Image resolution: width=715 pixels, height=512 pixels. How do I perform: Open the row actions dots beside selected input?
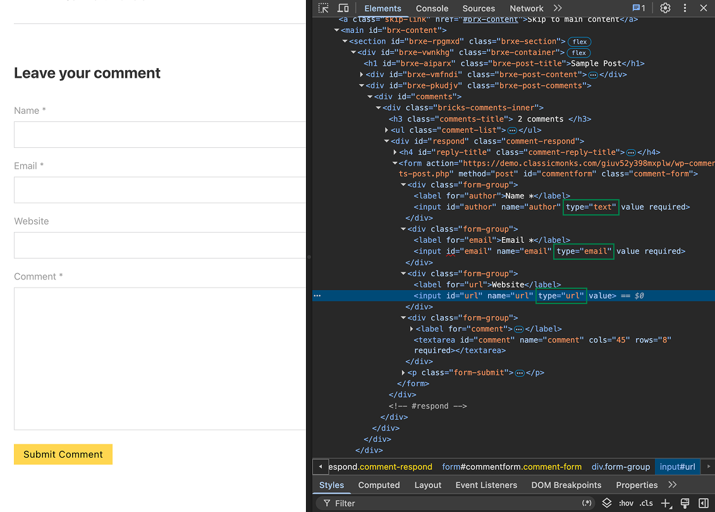click(x=317, y=296)
